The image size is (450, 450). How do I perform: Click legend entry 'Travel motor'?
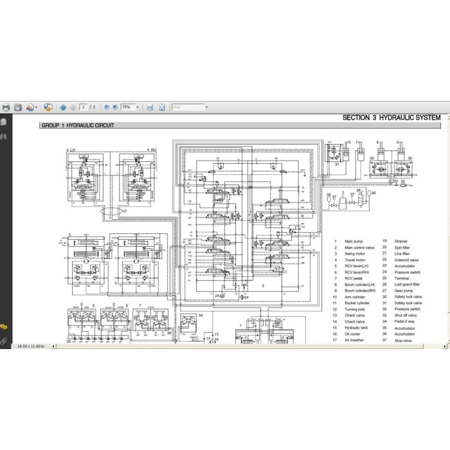click(355, 260)
